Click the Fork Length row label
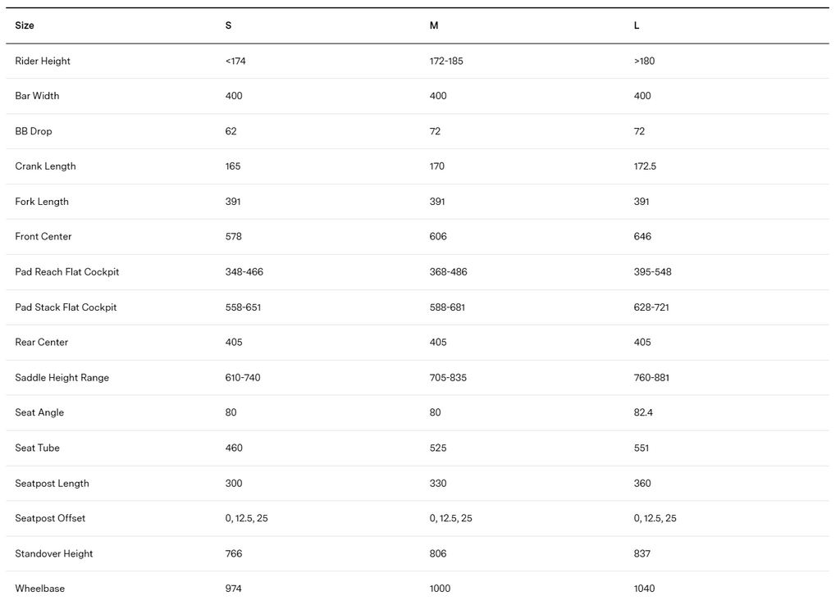Image resolution: width=840 pixels, height=605 pixels. coord(42,202)
